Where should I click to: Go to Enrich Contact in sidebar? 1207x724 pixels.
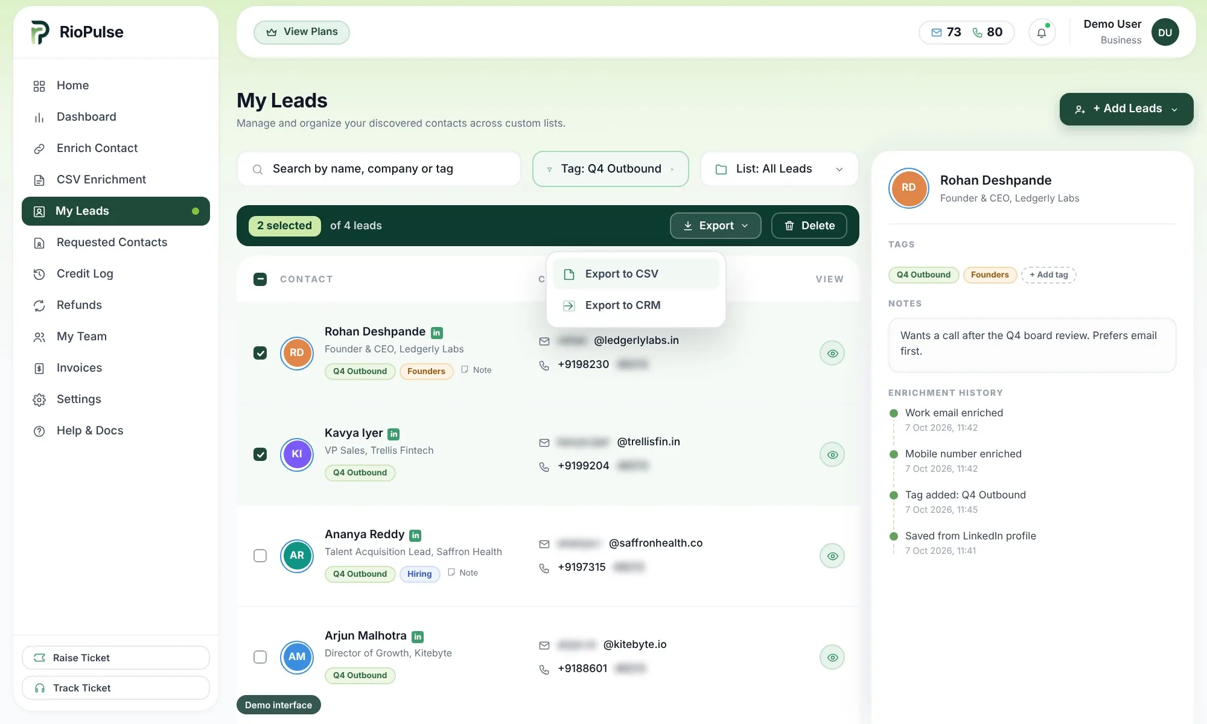pos(116,148)
